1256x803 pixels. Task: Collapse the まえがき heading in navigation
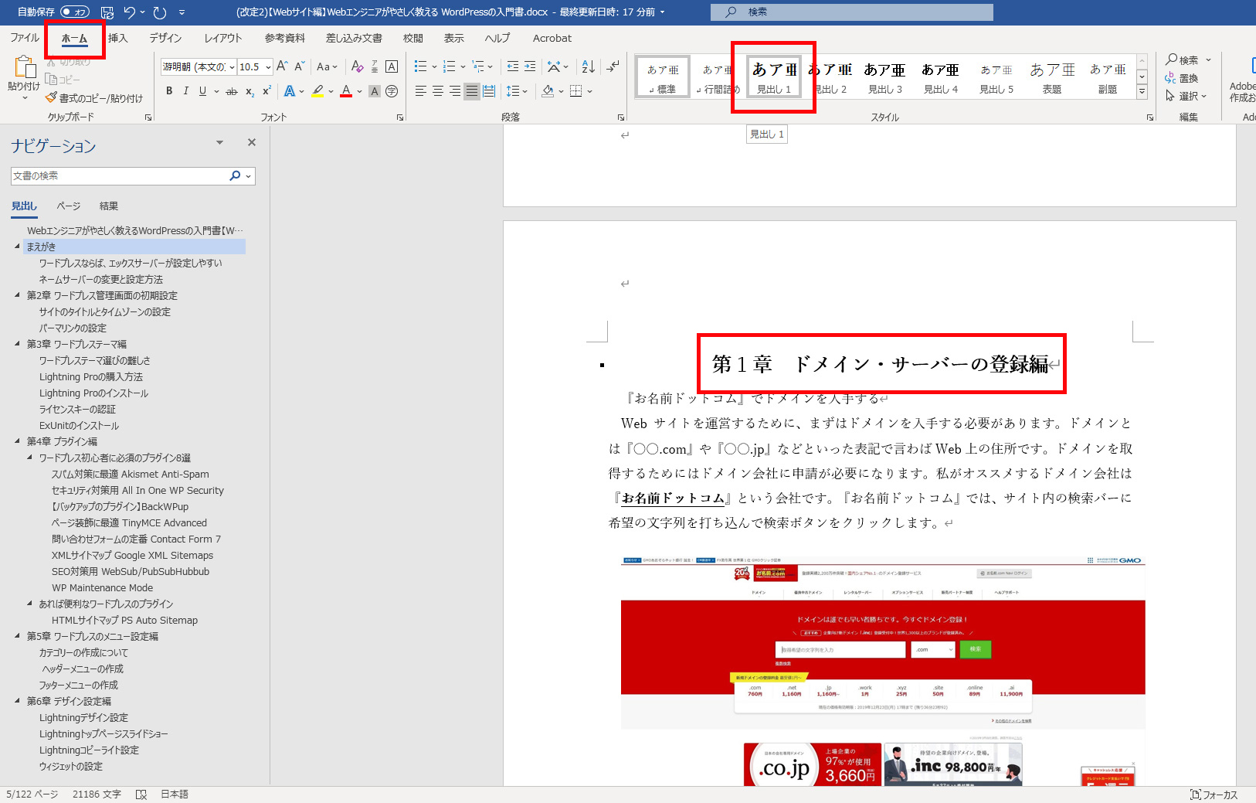point(18,247)
